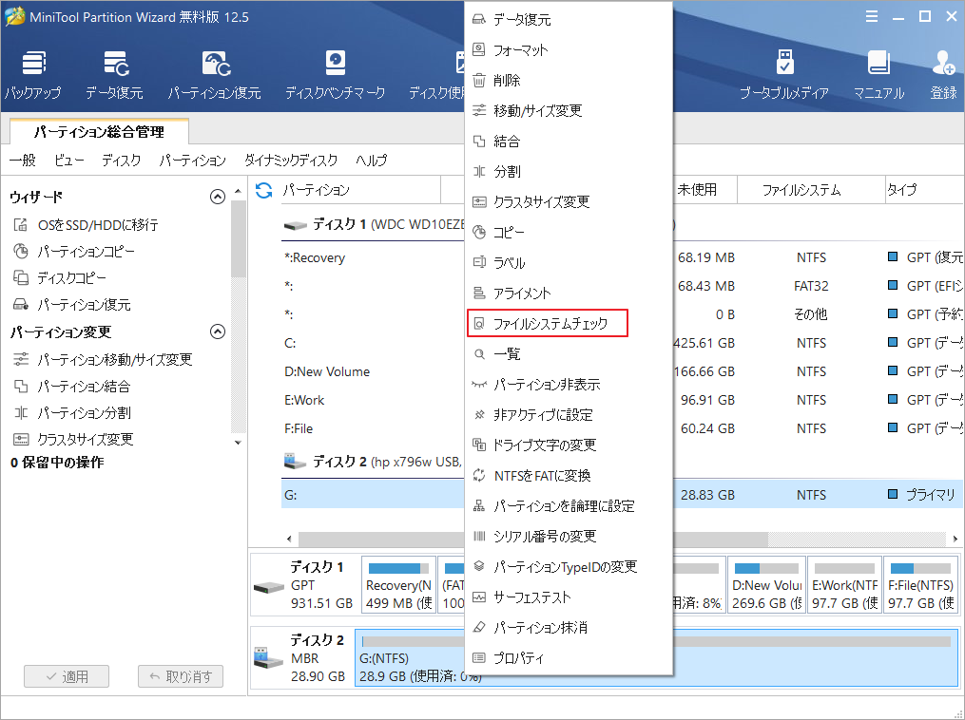Open the 一般 menu
The width and height of the screenshot is (965, 720).
23,161
